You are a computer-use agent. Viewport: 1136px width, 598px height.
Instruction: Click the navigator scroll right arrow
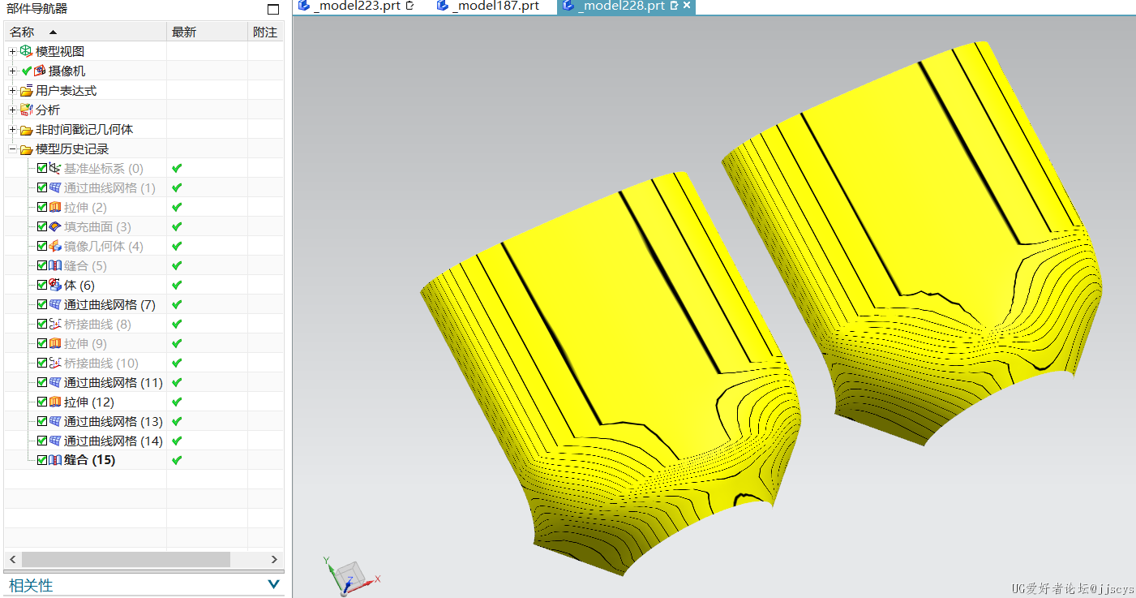click(274, 560)
